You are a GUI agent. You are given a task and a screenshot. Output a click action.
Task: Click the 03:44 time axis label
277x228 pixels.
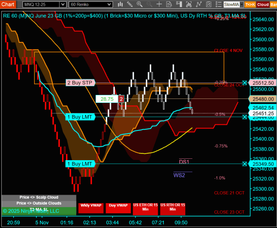coord(113,223)
